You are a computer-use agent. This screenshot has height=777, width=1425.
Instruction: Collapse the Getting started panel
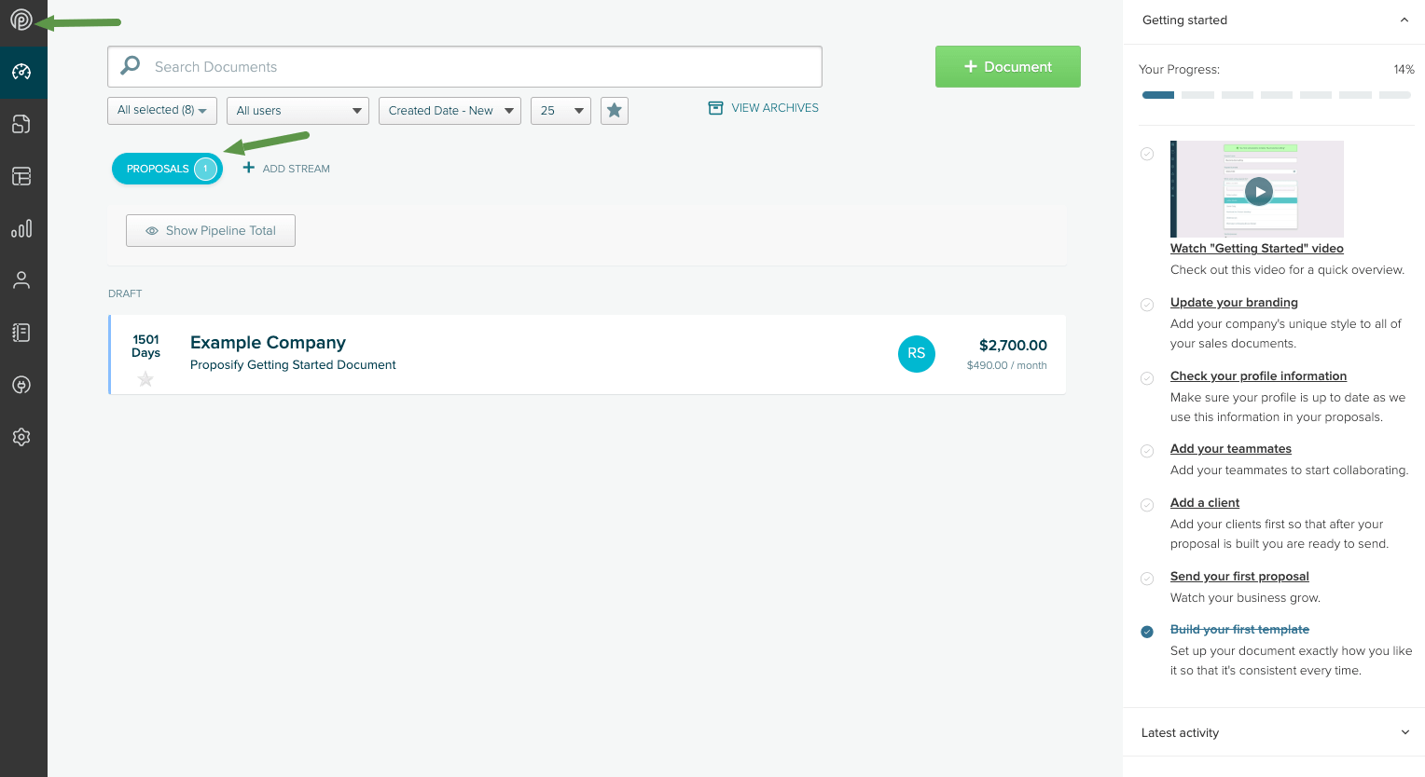coord(1404,20)
